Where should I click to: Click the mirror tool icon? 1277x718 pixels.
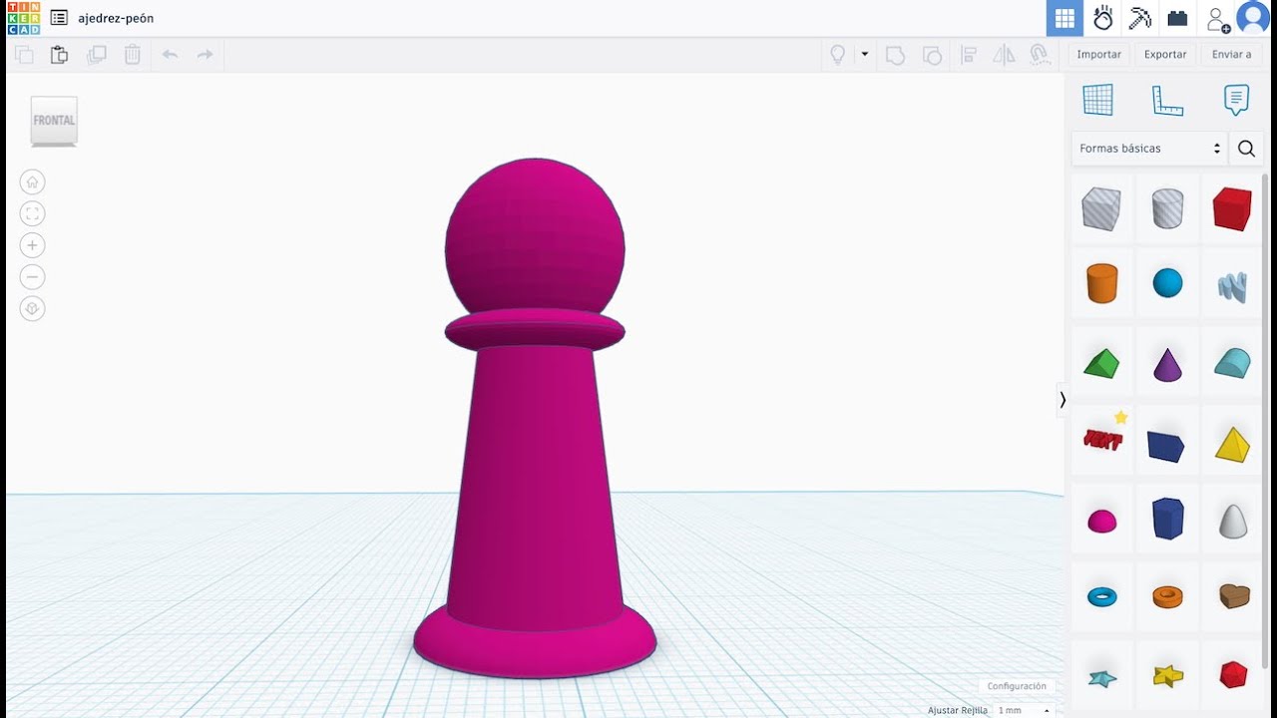(1004, 55)
